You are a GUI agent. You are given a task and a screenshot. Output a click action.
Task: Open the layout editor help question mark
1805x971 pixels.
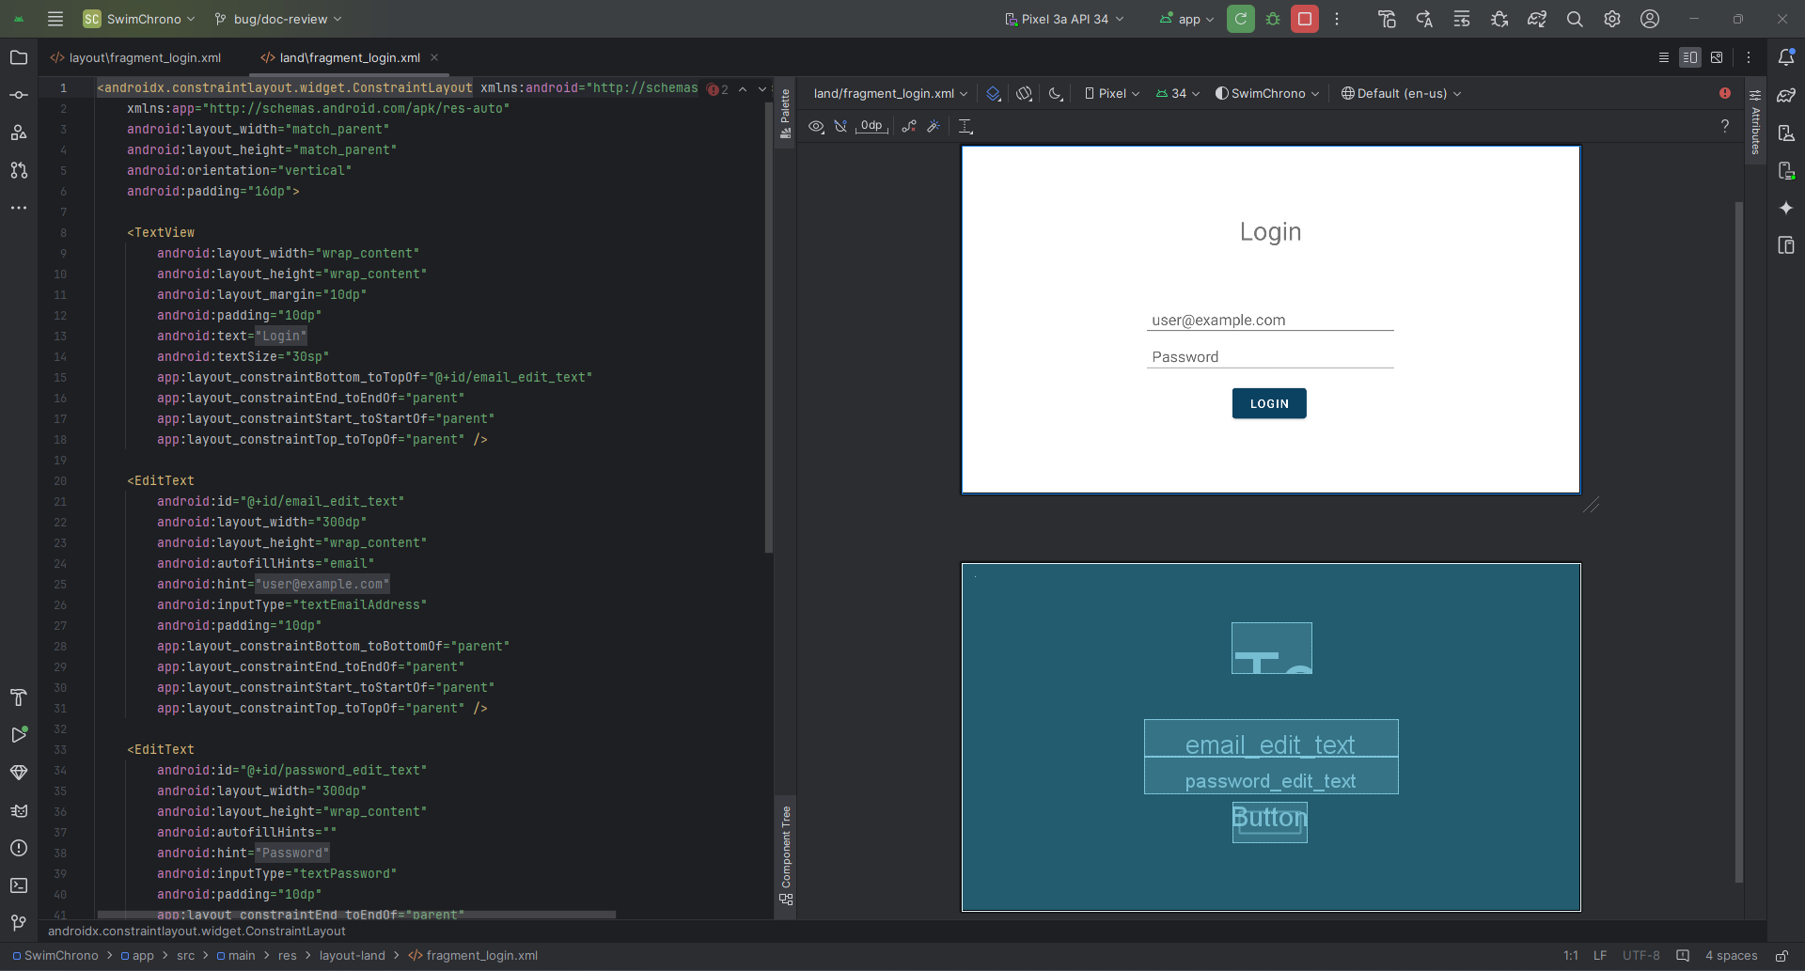coord(1725,126)
